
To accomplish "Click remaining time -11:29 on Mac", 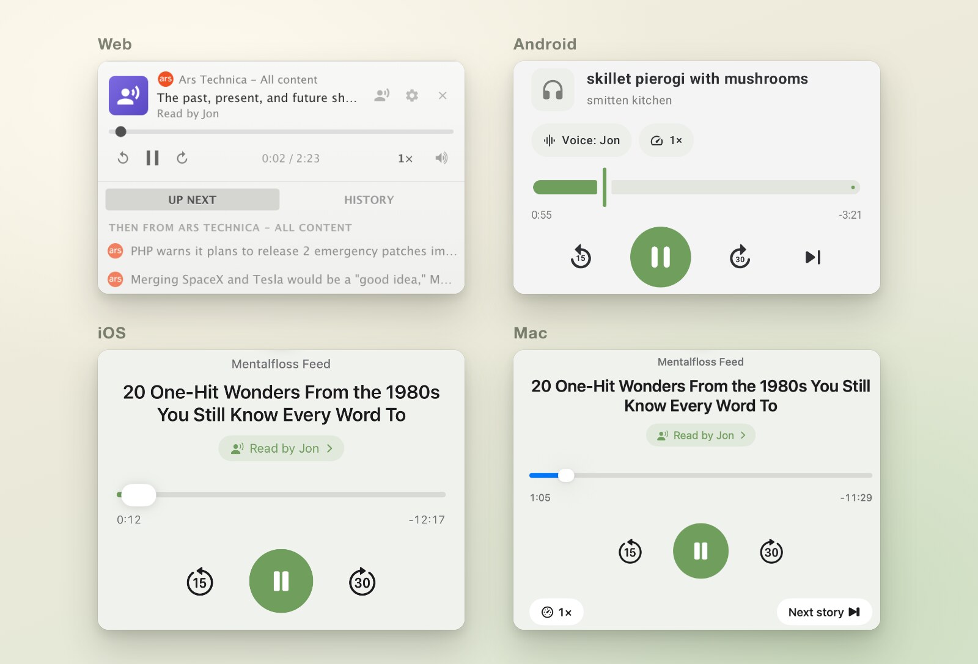I will click(x=856, y=498).
